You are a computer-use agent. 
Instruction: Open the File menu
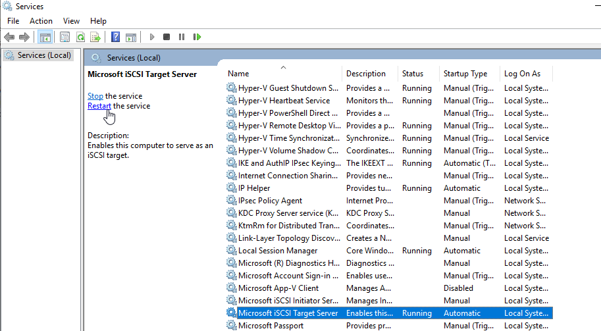[x=13, y=21]
